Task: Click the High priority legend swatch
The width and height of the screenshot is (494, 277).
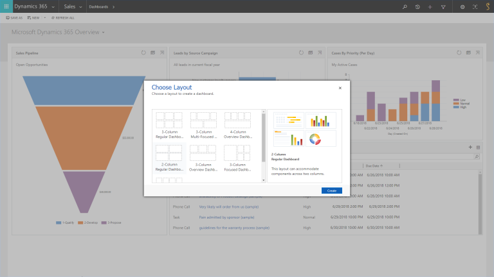Action: click(456, 107)
